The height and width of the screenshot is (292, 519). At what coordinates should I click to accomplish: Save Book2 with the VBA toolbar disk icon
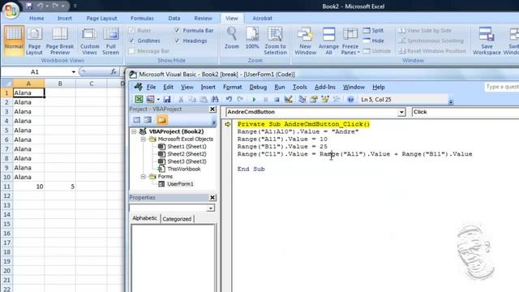click(x=167, y=99)
